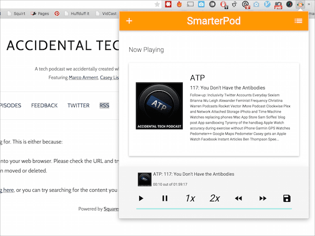
Task: Select the 00:10 out of 01:59:17 timestamp
Action: point(170,184)
